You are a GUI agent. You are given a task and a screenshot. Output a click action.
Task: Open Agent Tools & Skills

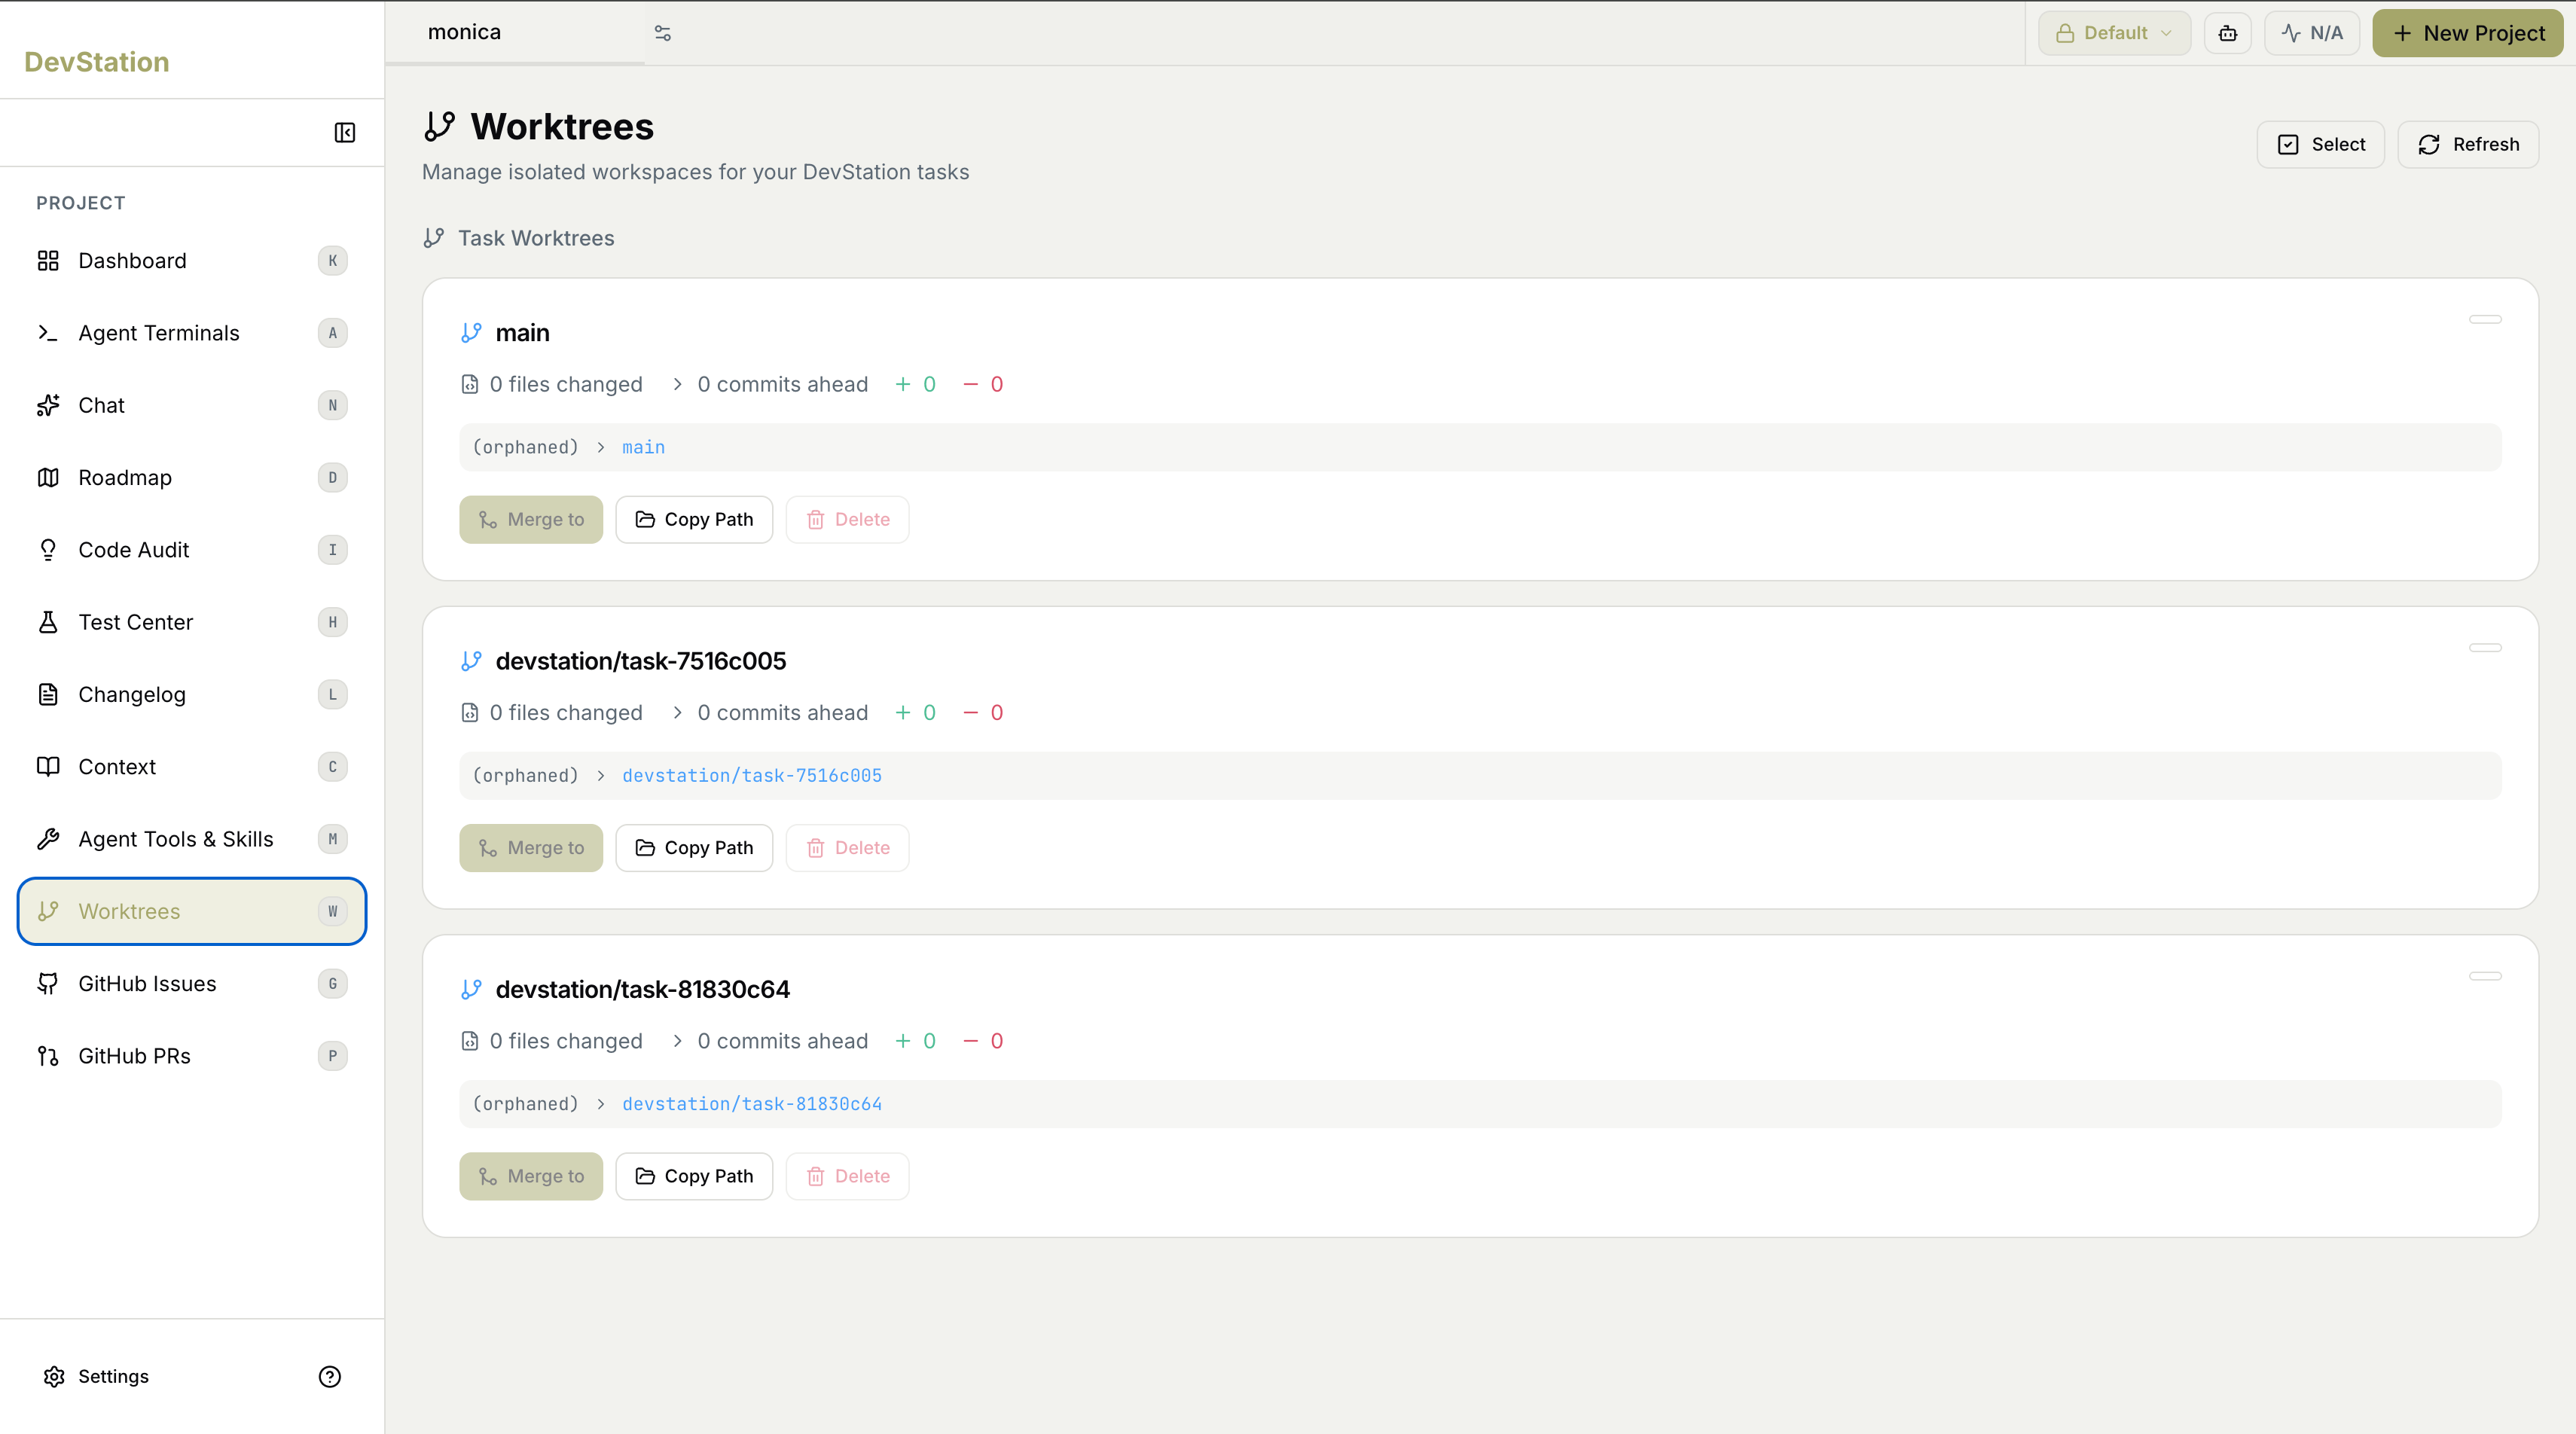192,839
